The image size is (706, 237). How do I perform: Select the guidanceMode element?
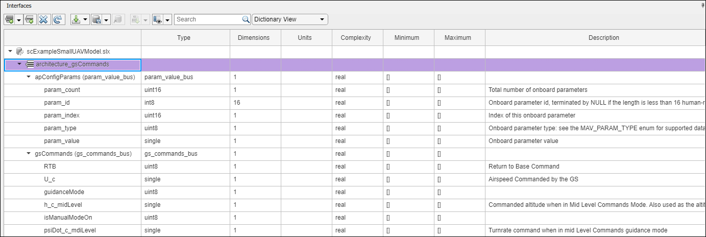coord(64,192)
